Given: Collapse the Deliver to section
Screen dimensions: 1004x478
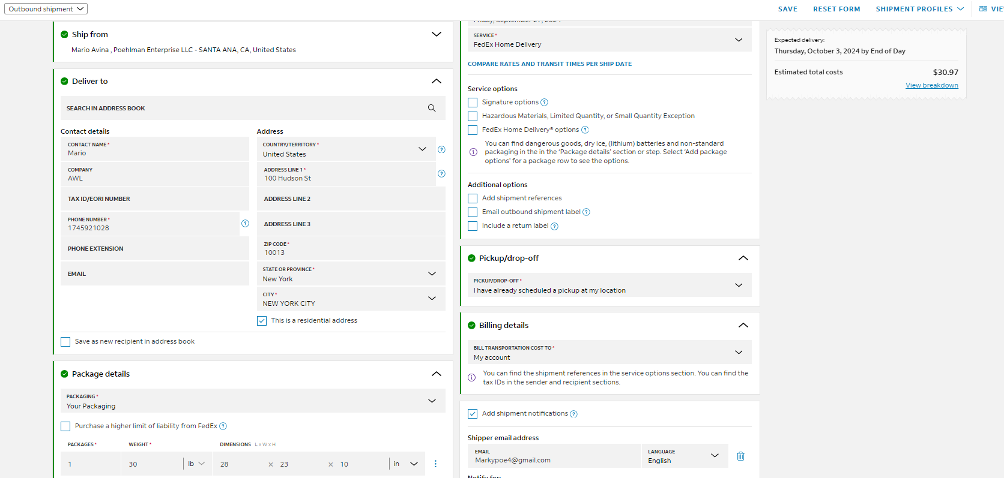Looking at the screenshot, I should pos(437,81).
